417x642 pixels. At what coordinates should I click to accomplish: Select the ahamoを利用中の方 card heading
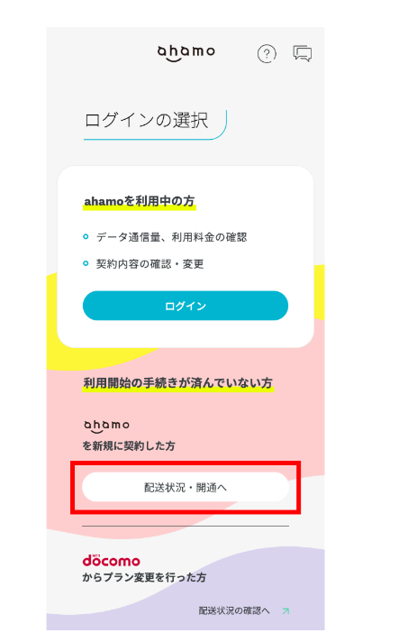tap(139, 201)
